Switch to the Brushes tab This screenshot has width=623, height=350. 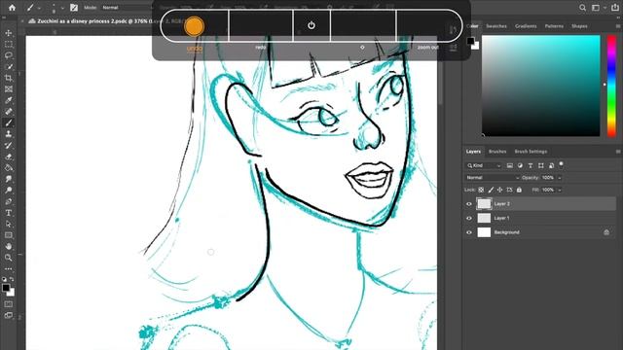[497, 152]
